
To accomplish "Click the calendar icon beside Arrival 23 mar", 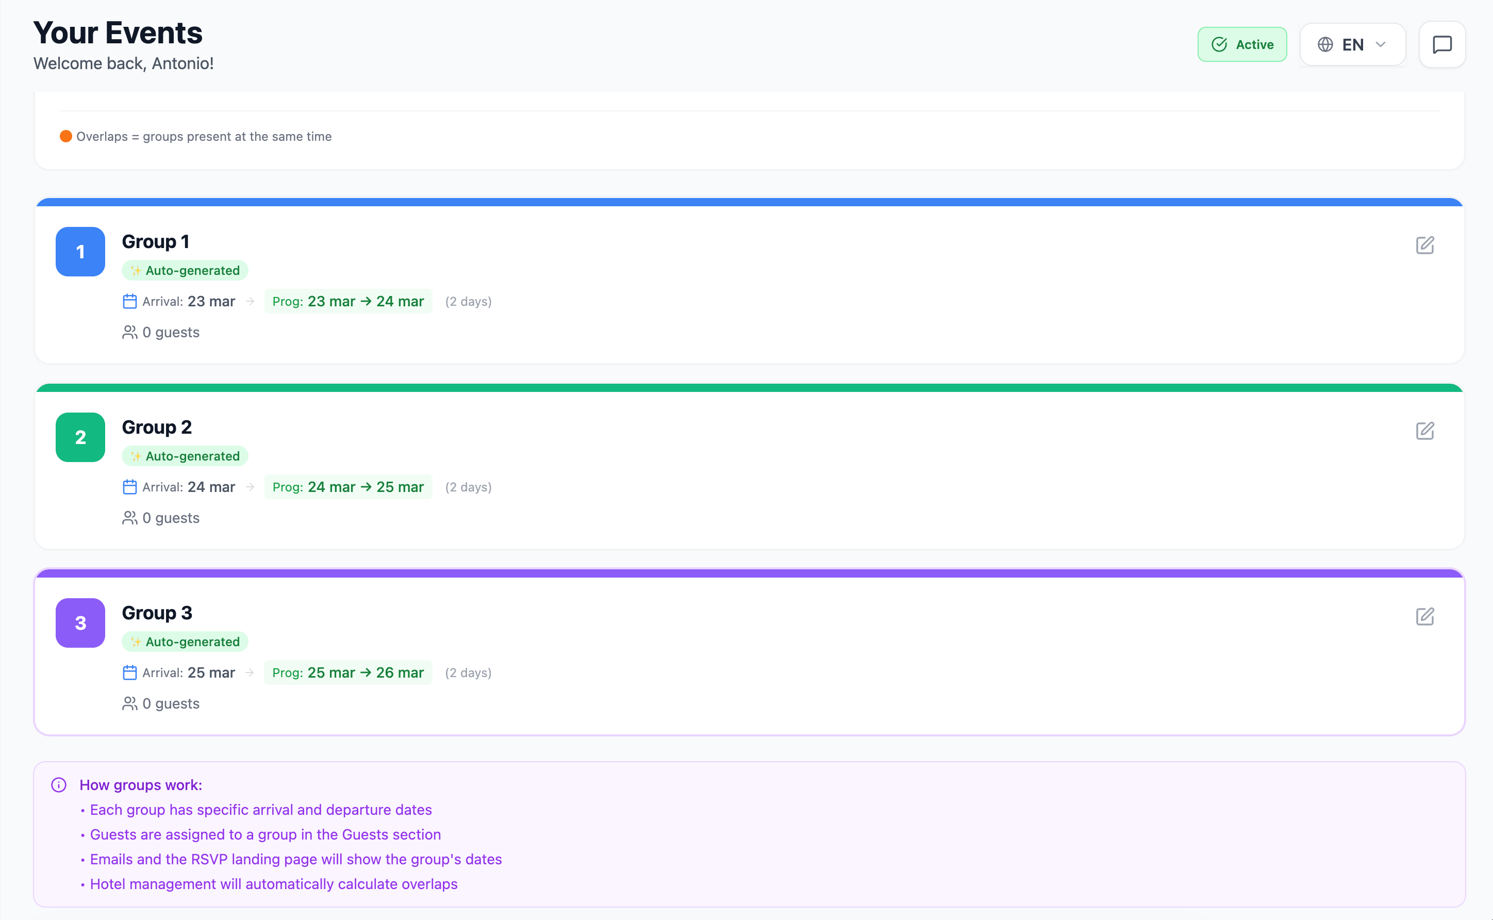I will click(x=129, y=301).
